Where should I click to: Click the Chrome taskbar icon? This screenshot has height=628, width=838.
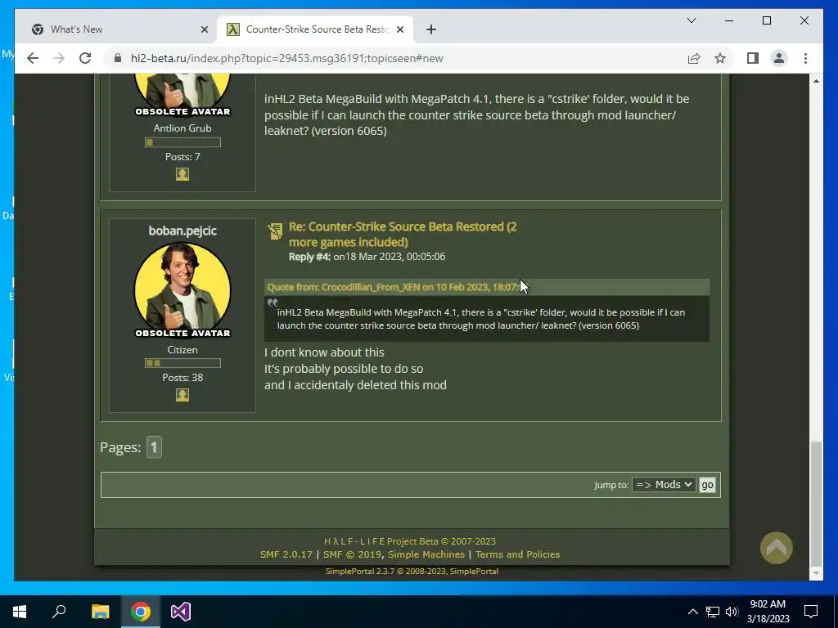coord(140,612)
